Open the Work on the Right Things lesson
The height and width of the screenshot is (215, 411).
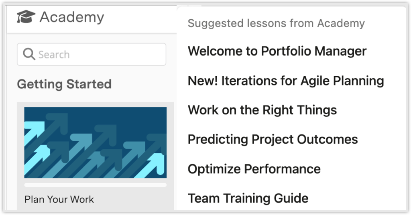262,110
